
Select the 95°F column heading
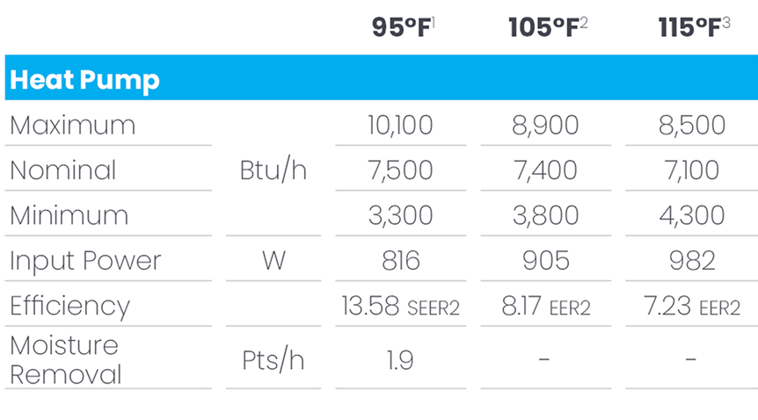(404, 27)
